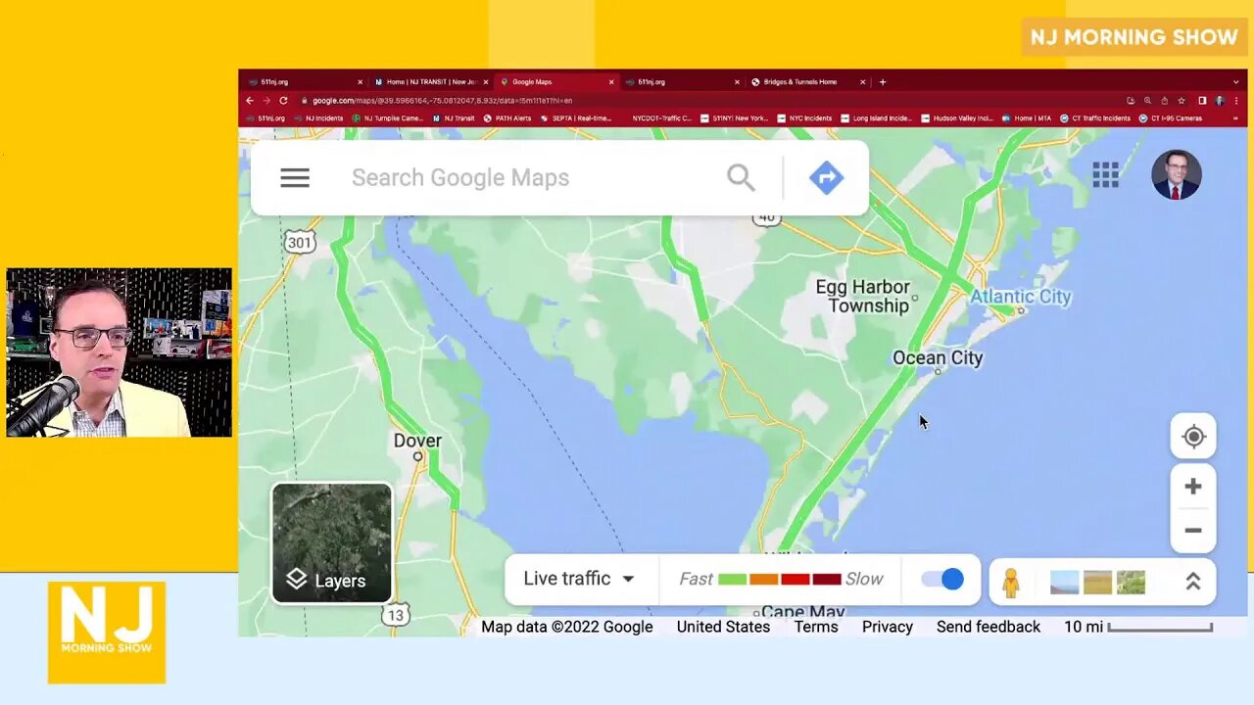Open the SEPTA Real-time bookmark
The height and width of the screenshot is (705, 1254).
point(575,118)
